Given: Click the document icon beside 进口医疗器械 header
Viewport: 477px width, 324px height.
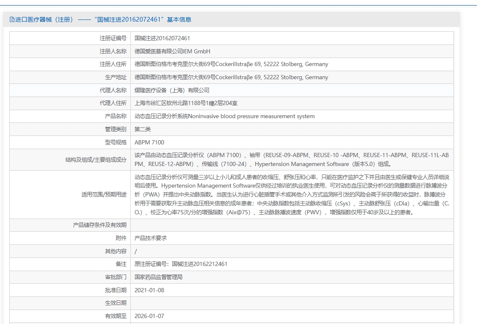Looking at the screenshot, I should pyautogui.click(x=12, y=19).
